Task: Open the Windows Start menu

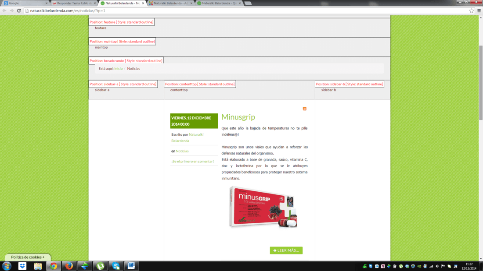Action: click(x=7, y=266)
